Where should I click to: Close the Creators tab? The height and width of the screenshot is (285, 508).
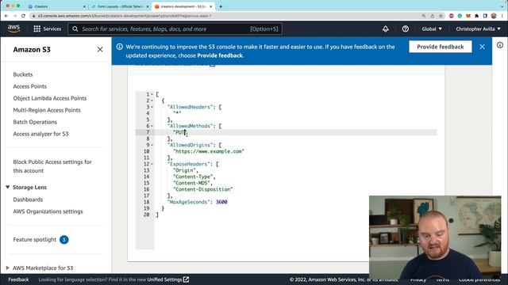84,6
